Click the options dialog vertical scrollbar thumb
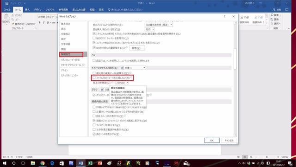This screenshot has height=167, width=296. (x=235, y=59)
